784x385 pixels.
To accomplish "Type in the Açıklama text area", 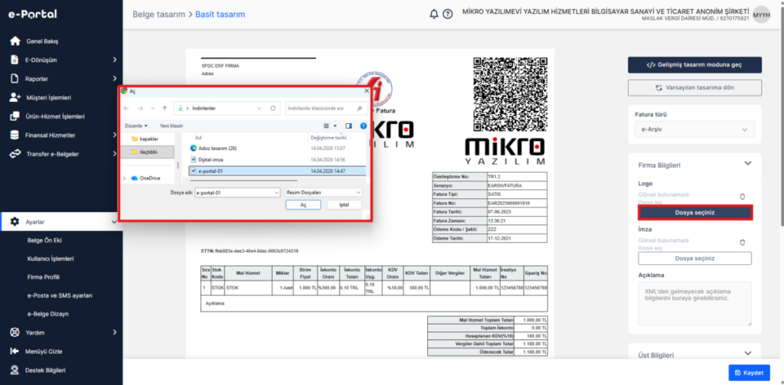I will pyautogui.click(x=694, y=304).
